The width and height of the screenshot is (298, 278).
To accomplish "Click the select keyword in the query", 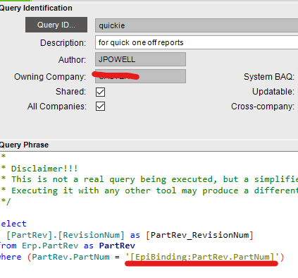I will (13, 224).
